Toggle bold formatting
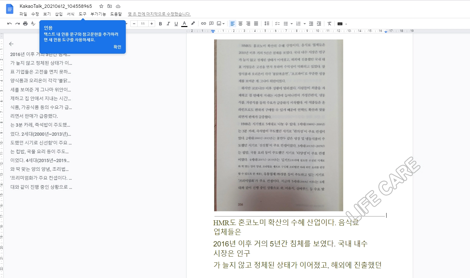Image resolution: width=470 pixels, height=278 pixels. 160,23
